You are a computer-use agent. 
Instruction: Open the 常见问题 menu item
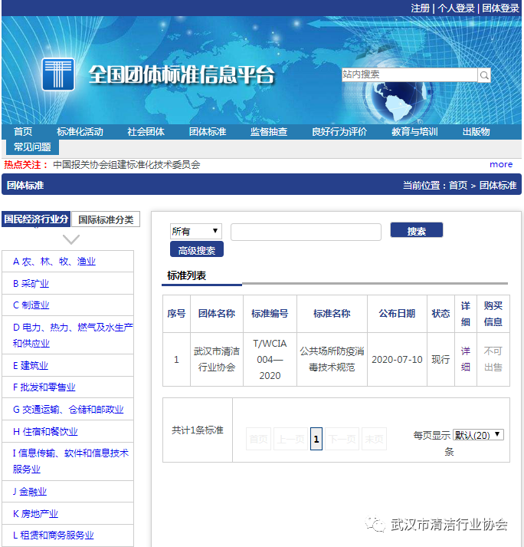coord(32,147)
